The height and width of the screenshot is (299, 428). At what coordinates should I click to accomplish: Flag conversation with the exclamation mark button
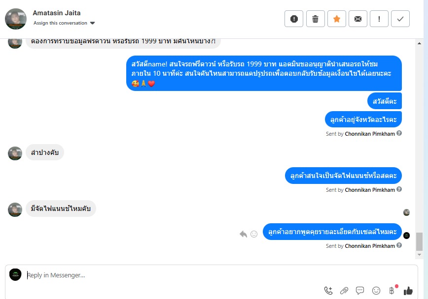coord(379,19)
